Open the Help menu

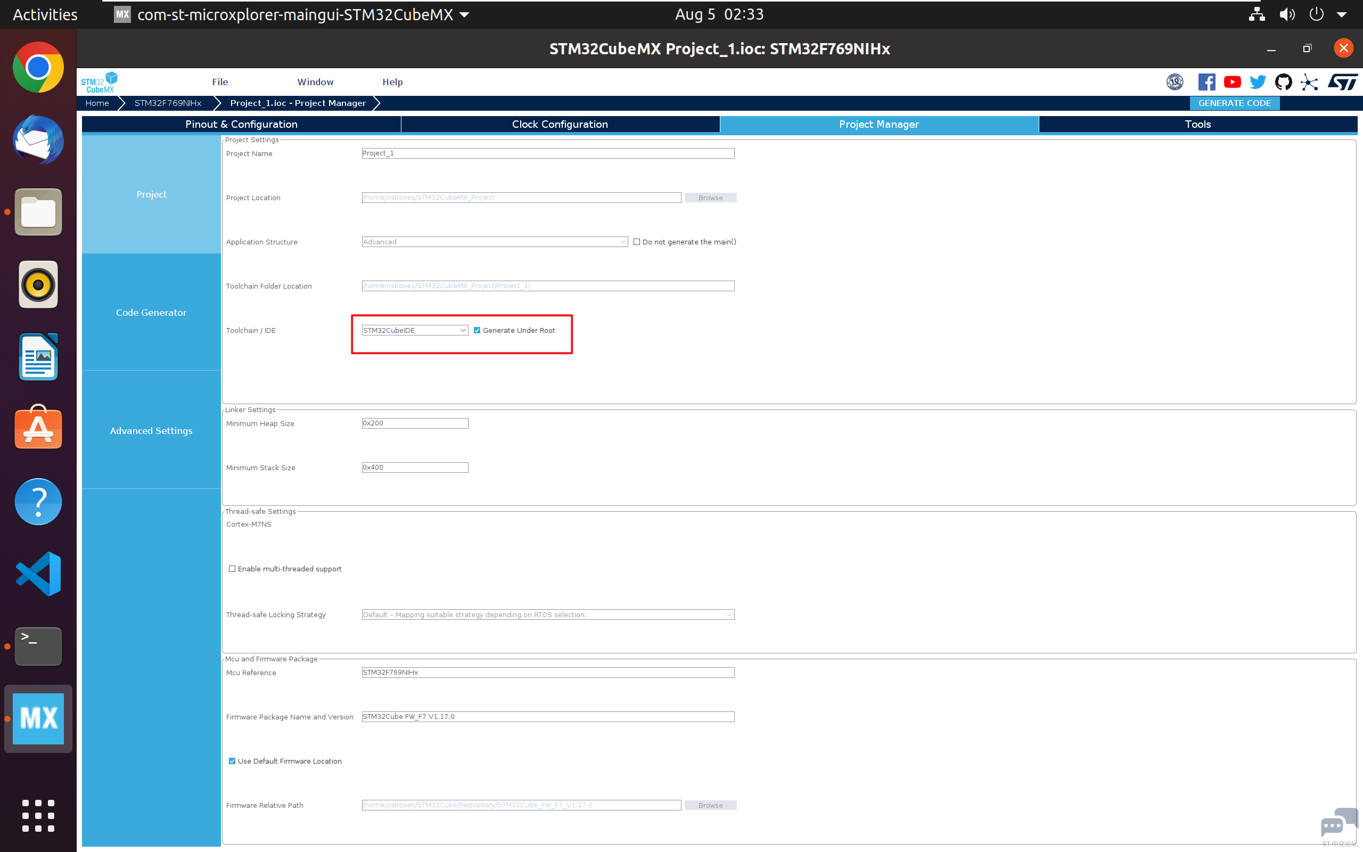pyautogui.click(x=392, y=82)
